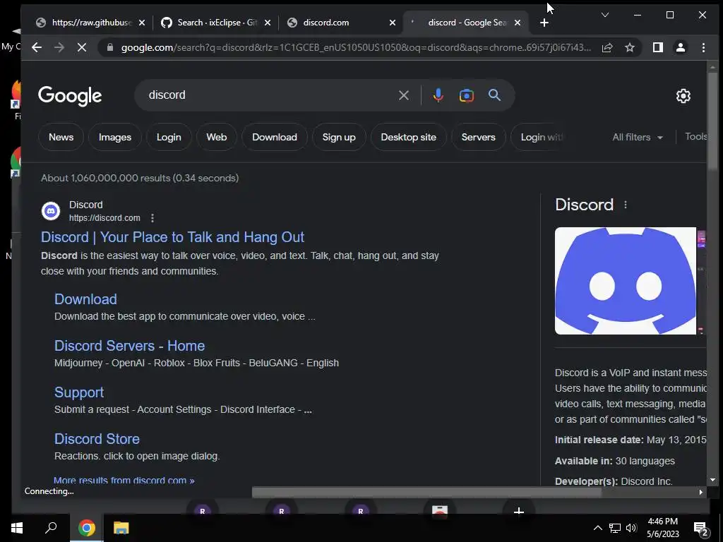Screen dimensions: 723x542
Task: Open Discord Your Place to Talk result
Action: pos(172,237)
